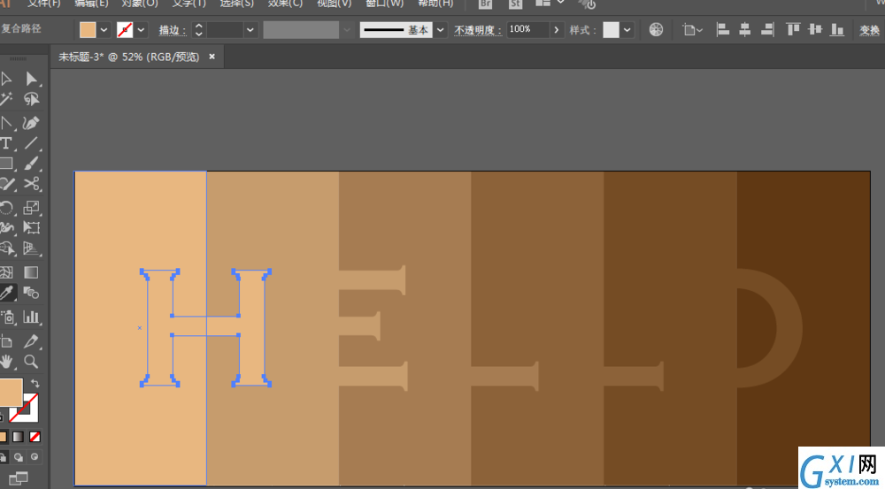Select the Type tool
This screenshot has height=489, width=885.
6,142
